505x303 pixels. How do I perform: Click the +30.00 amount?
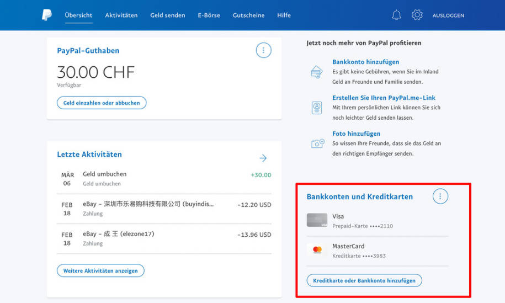click(x=261, y=175)
